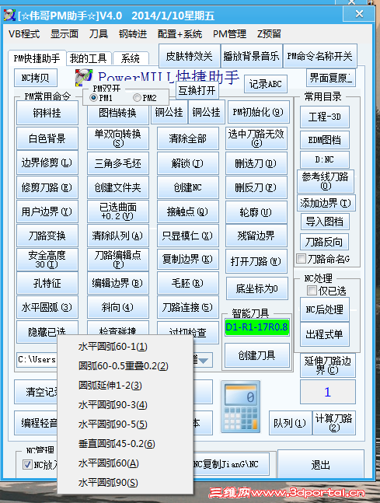This screenshot has width=380, height=503.
Task: Open the 配置+系统 menu
Action: point(180,34)
